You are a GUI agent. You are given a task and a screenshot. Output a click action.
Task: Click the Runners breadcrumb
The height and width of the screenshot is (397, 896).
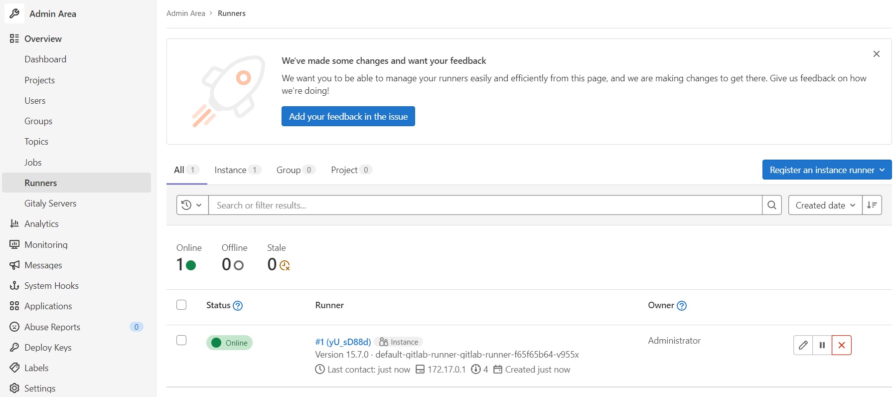(232, 13)
